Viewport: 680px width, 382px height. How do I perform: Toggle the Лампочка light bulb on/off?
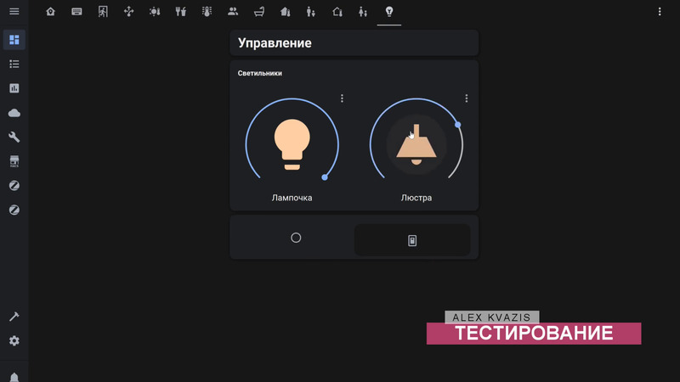(292, 141)
